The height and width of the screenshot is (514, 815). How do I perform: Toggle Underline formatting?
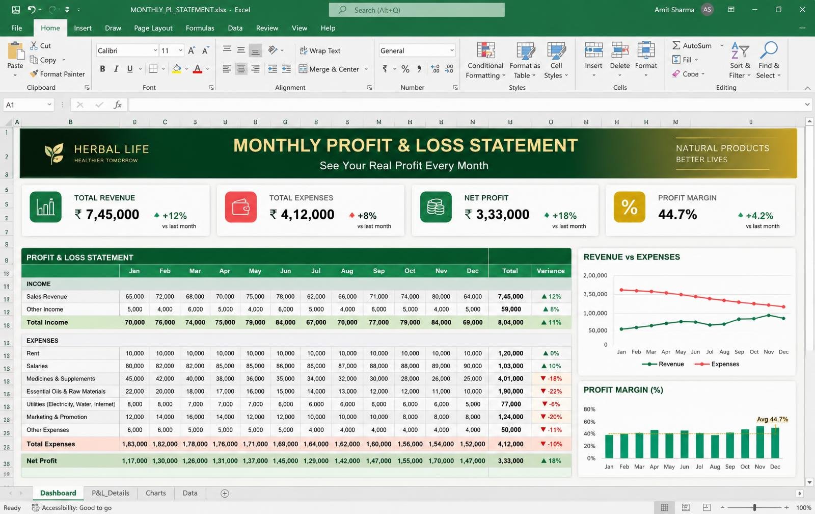point(130,69)
